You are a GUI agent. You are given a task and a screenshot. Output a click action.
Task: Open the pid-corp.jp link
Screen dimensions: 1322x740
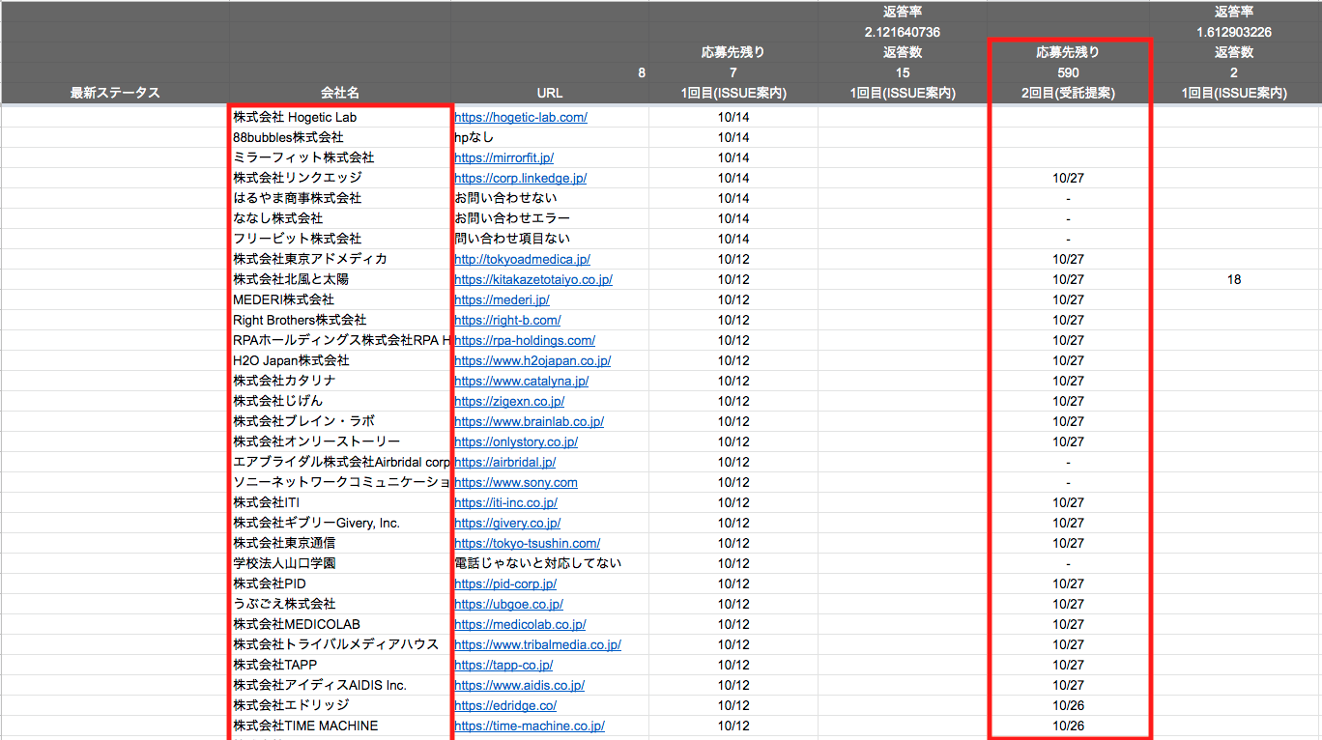point(505,583)
